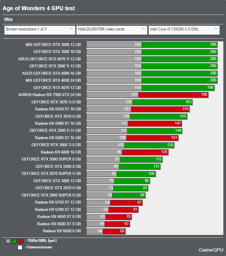Viewport: 226px width, 256px height.
Task: Remove Radeon RX 6600 8 GB using its red X
Action: pos(83,231)
